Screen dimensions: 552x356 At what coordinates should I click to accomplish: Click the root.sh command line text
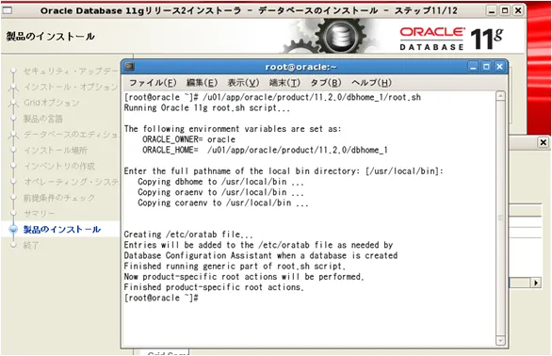click(x=312, y=97)
